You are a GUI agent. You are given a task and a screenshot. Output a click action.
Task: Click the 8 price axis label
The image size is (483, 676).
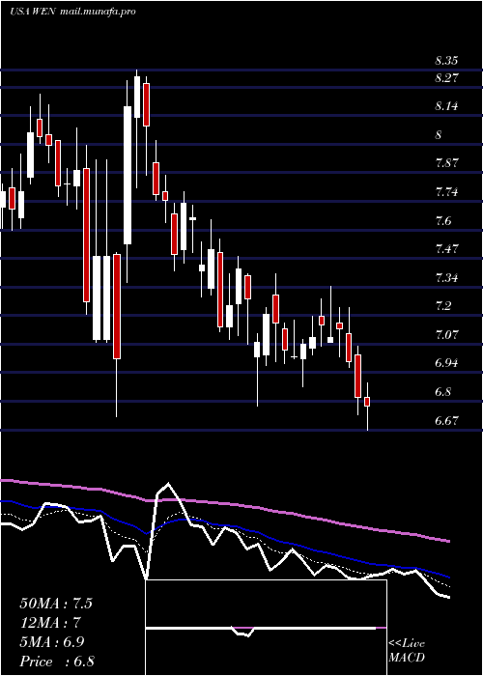pos(439,135)
